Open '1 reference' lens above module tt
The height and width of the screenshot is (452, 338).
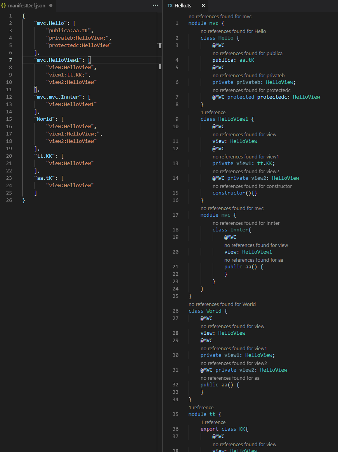coord(201,408)
